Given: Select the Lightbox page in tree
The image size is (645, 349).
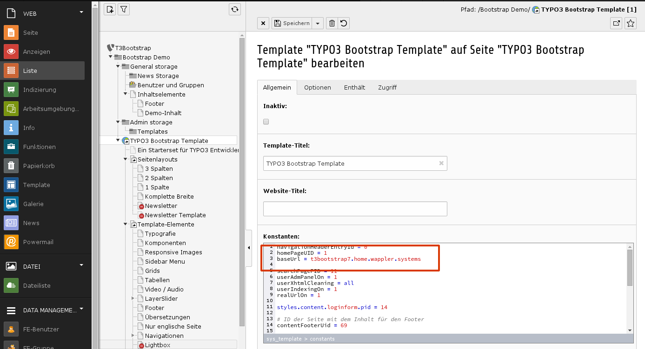Looking at the screenshot, I should 158,345.
